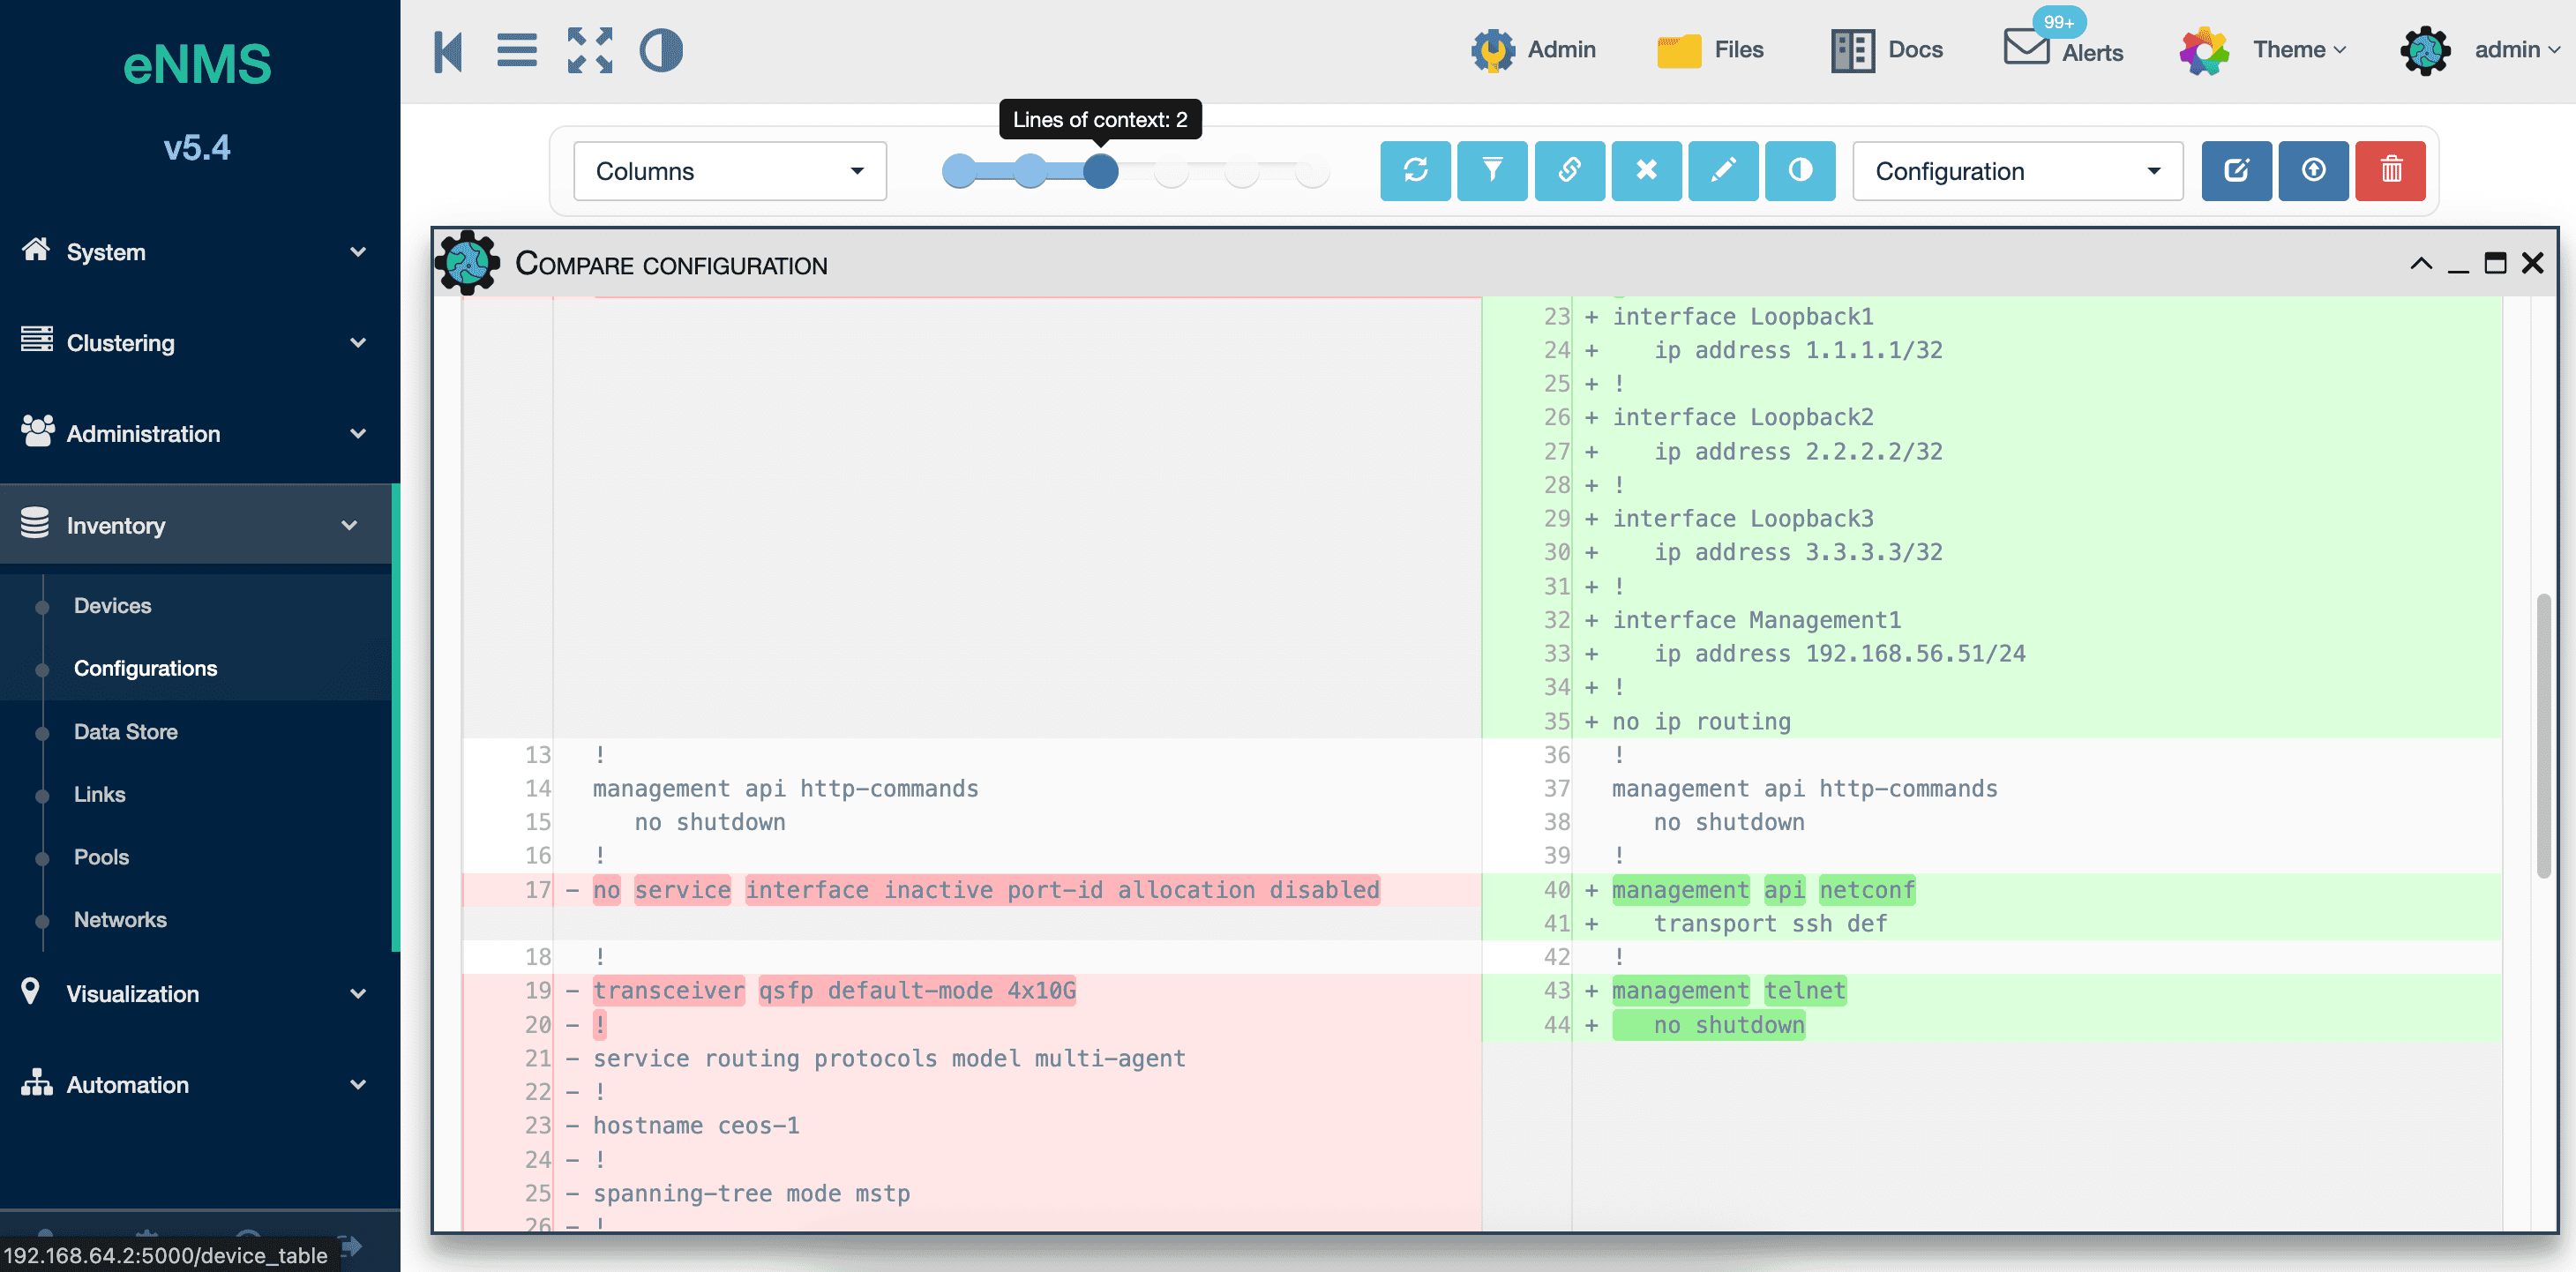This screenshot has height=1272, width=2576.
Task: Click the Administration users icon
Action: 37,430
